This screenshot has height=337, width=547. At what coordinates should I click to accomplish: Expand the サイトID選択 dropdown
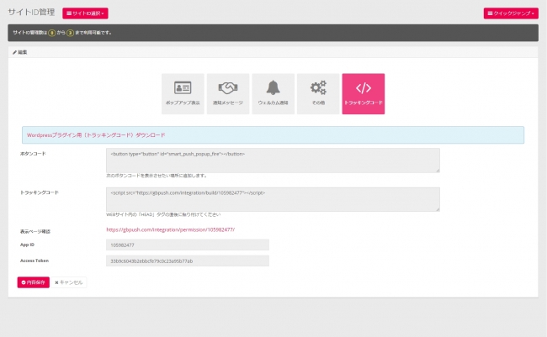85,13
